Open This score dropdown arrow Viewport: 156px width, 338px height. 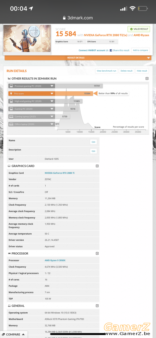(x=52, y=94)
